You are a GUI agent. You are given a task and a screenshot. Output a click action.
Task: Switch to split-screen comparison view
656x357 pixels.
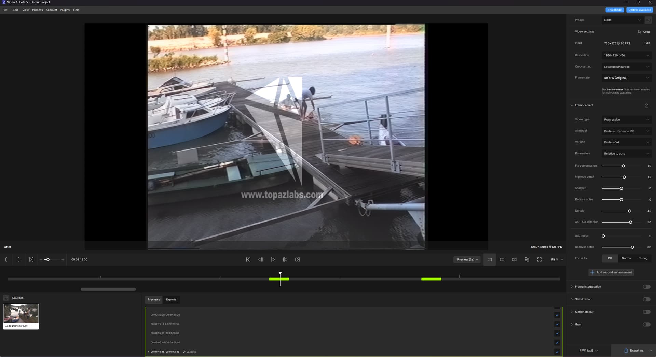(502, 259)
